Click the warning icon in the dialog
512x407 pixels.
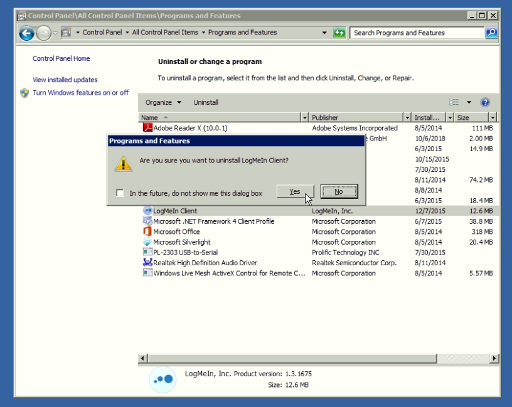click(123, 163)
